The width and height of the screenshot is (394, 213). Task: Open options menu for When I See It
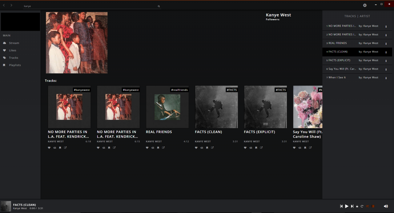click(386, 78)
